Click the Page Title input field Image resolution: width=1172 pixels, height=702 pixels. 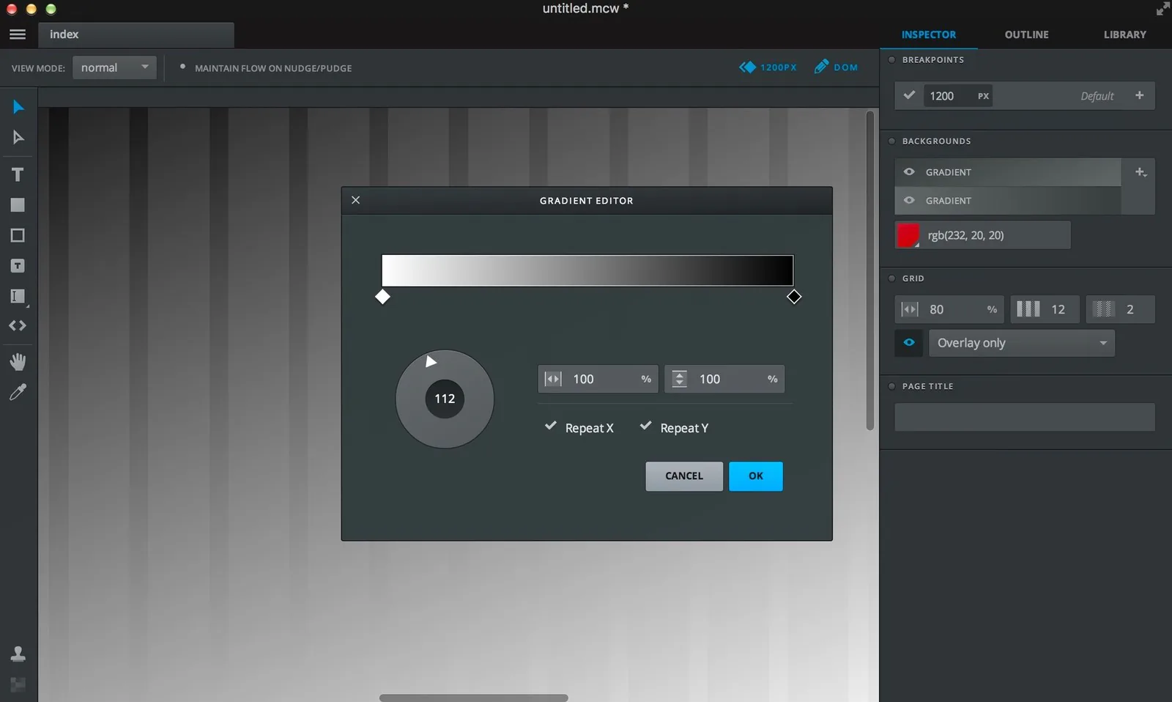click(x=1024, y=417)
